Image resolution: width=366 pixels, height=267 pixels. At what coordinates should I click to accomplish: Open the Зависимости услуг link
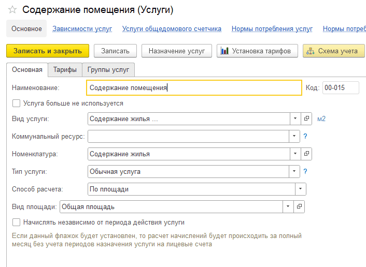coord(82,29)
